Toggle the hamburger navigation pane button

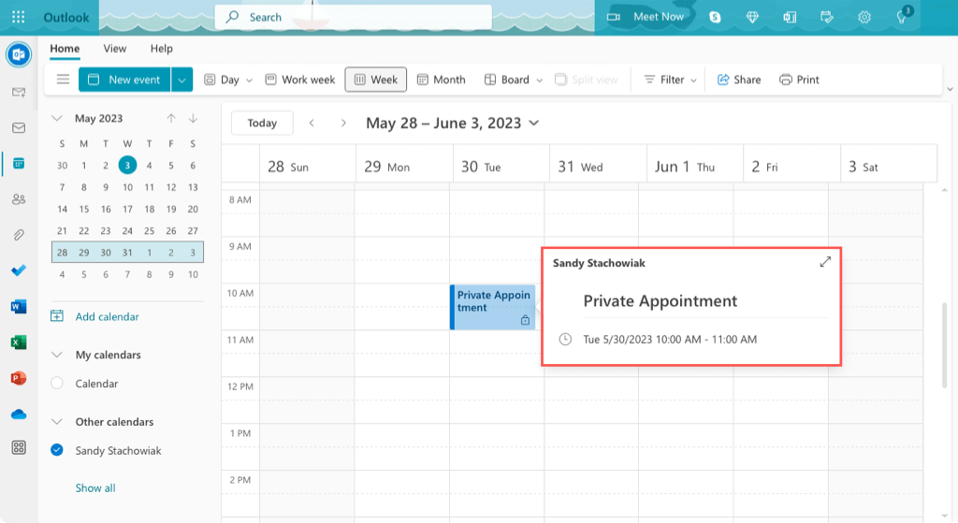coord(64,80)
